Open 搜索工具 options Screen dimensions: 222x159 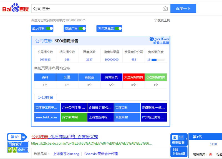point(163,20)
